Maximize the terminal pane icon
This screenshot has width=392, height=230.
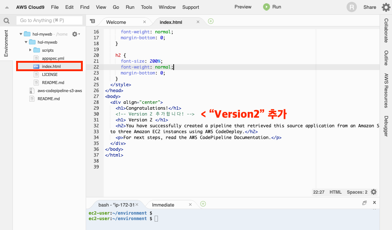[365, 203]
